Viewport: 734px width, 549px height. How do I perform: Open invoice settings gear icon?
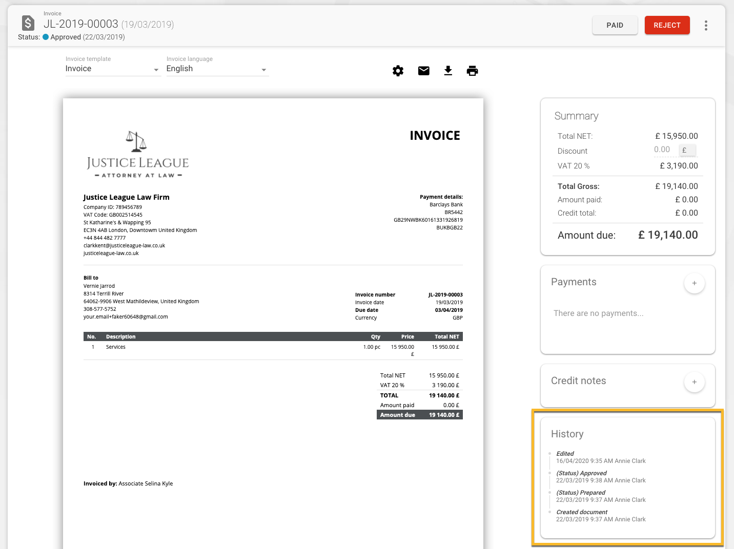point(398,71)
